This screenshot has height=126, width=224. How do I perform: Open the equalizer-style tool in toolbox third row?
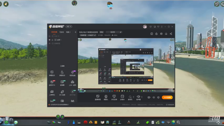tap(52, 92)
